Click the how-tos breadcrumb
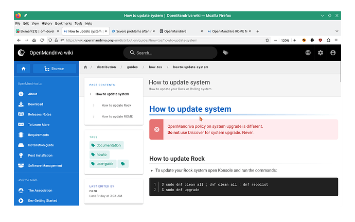Image resolution: width=355 pixels, height=222 pixels. (155, 67)
